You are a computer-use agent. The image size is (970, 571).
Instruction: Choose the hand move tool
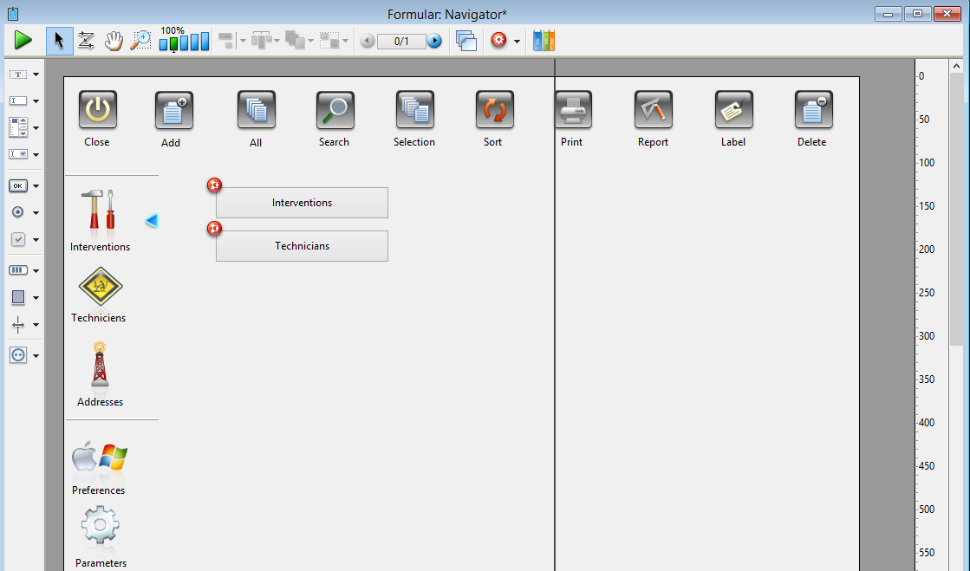pos(114,41)
